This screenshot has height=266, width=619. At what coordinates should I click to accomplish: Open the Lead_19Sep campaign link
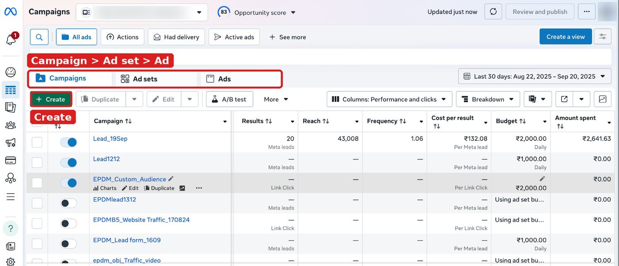pyautogui.click(x=110, y=139)
